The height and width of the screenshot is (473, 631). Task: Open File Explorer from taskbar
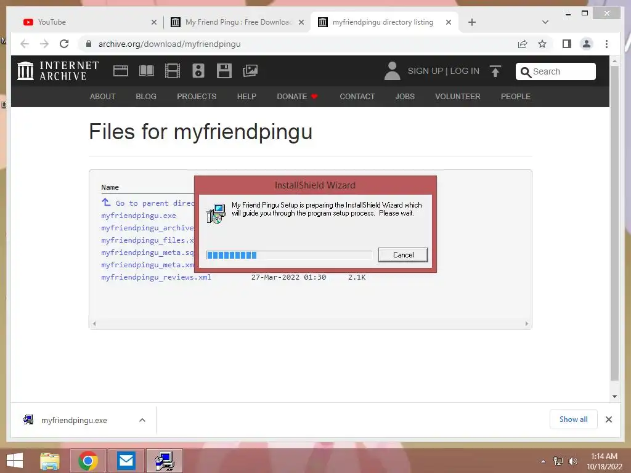click(50, 461)
